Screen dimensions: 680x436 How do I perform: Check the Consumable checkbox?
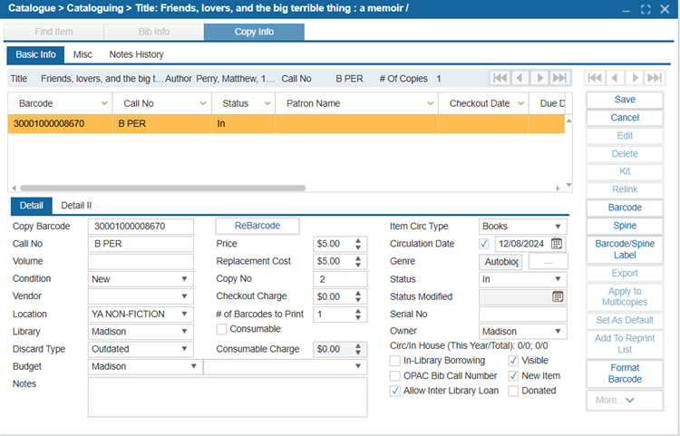click(x=221, y=329)
